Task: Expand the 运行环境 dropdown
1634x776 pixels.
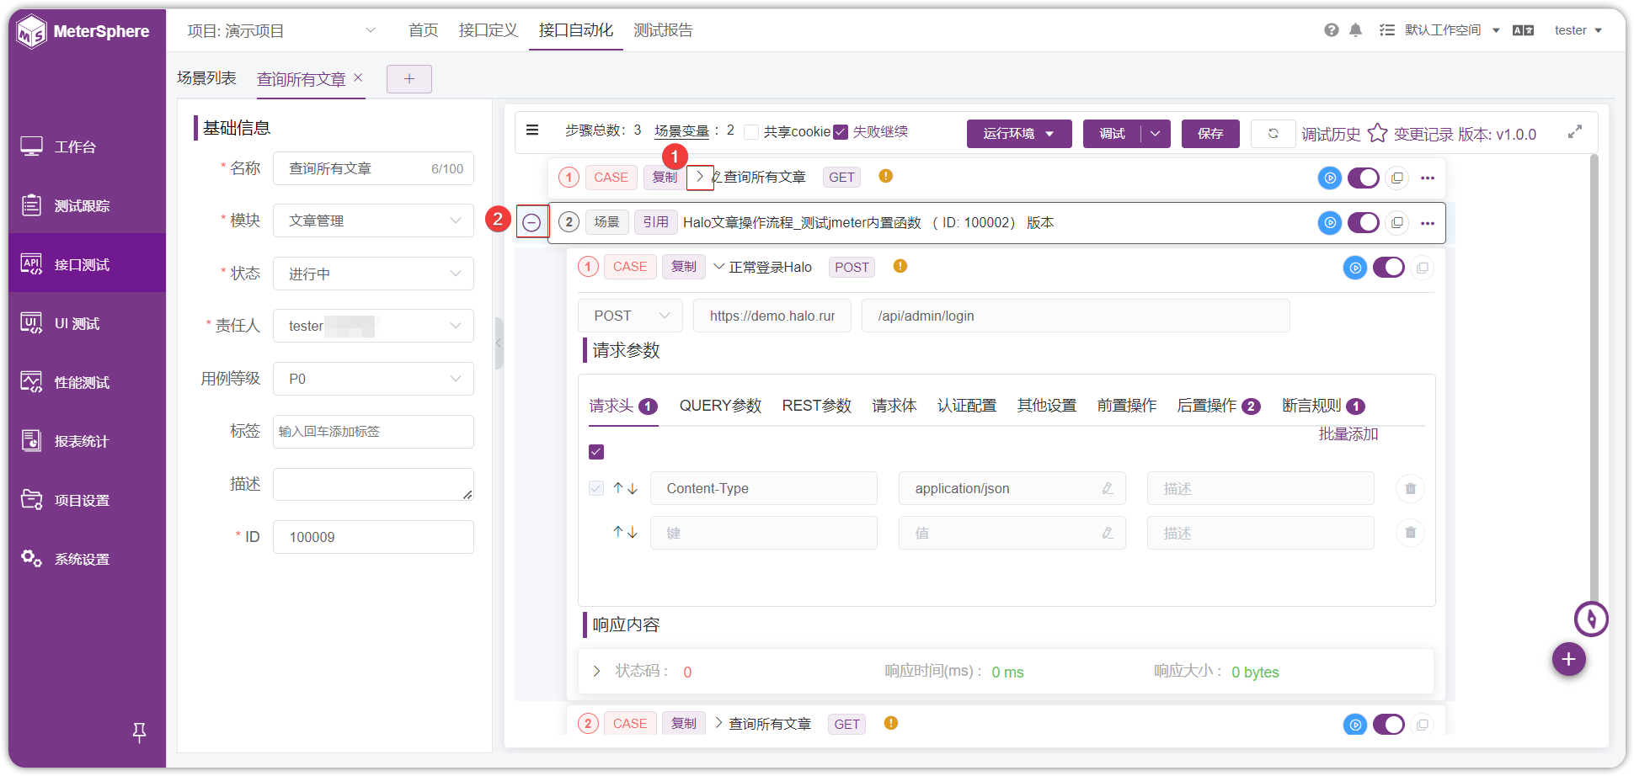Action: coord(1018,134)
